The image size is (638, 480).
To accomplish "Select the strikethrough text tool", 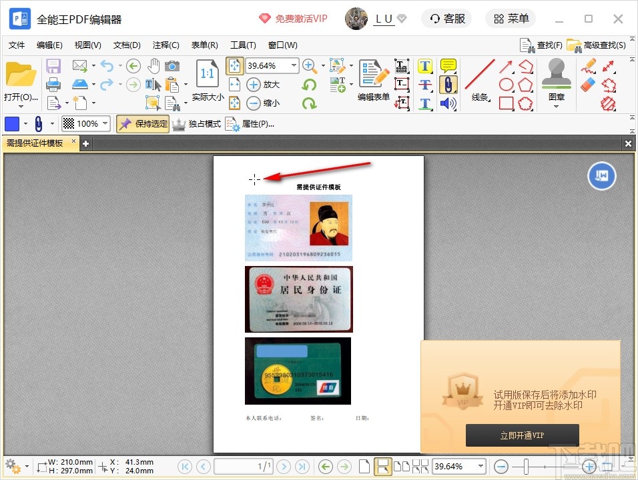I will click(425, 85).
